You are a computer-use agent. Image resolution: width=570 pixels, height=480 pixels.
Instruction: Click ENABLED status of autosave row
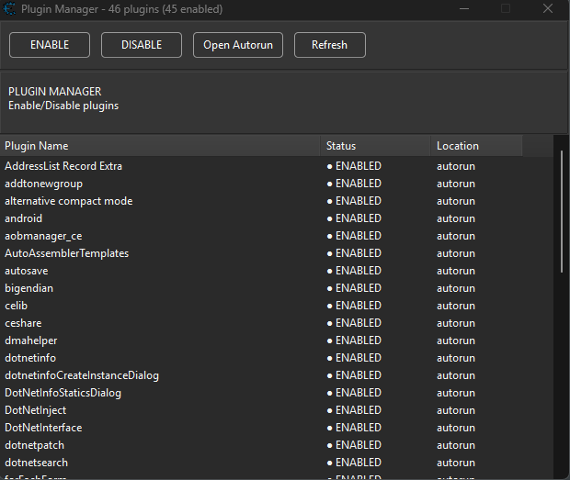click(x=354, y=271)
